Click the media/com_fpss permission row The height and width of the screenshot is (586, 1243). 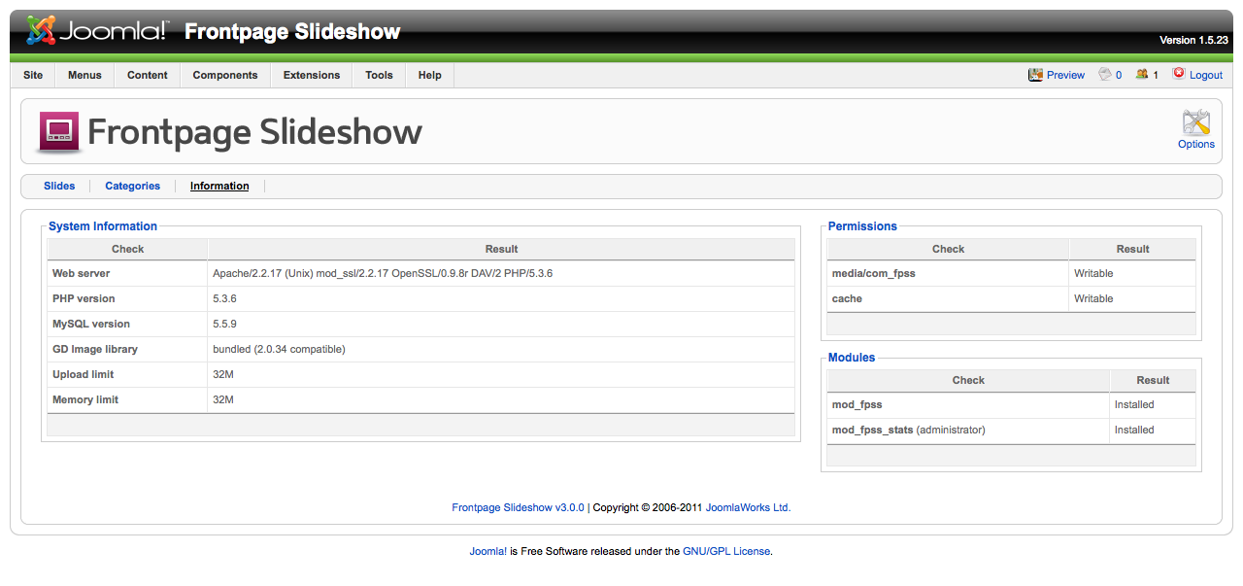(1011, 273)
